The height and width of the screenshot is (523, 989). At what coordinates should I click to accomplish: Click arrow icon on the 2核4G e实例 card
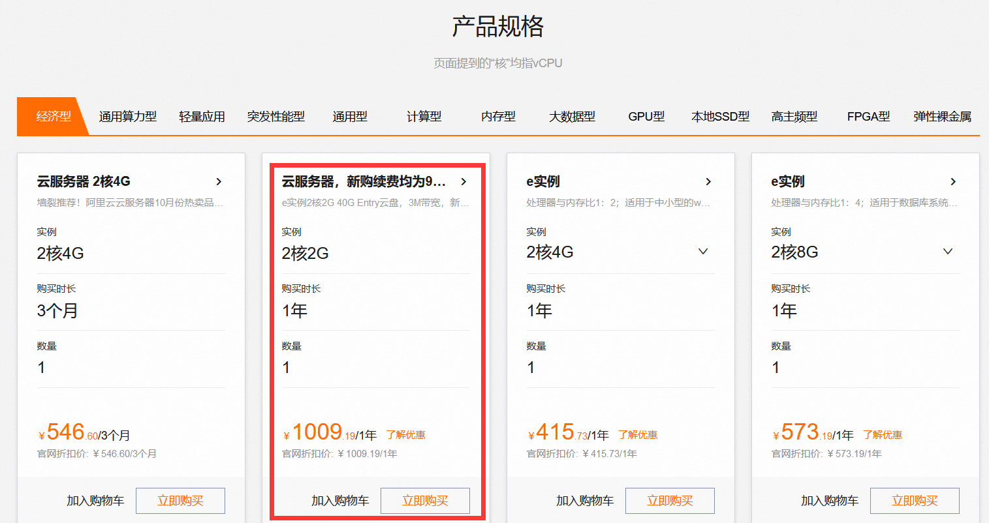click(x=708, y=182)
